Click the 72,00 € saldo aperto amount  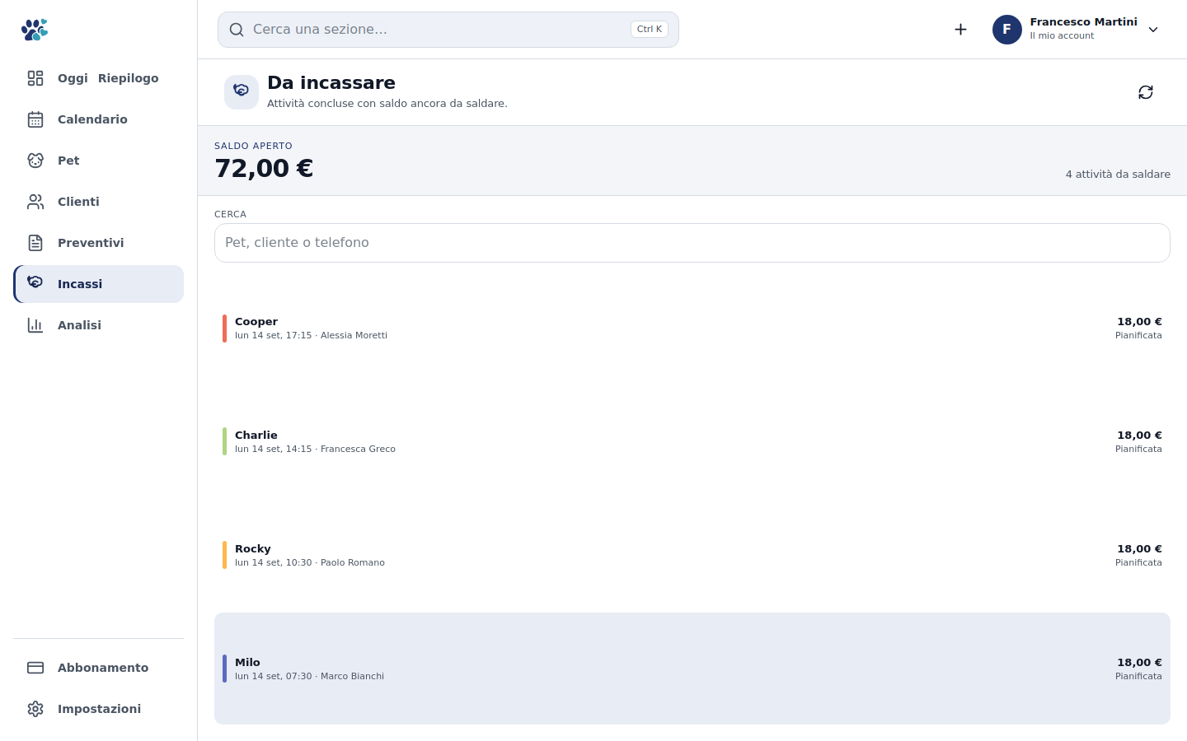pyautogui.click(x=264, y=168)
